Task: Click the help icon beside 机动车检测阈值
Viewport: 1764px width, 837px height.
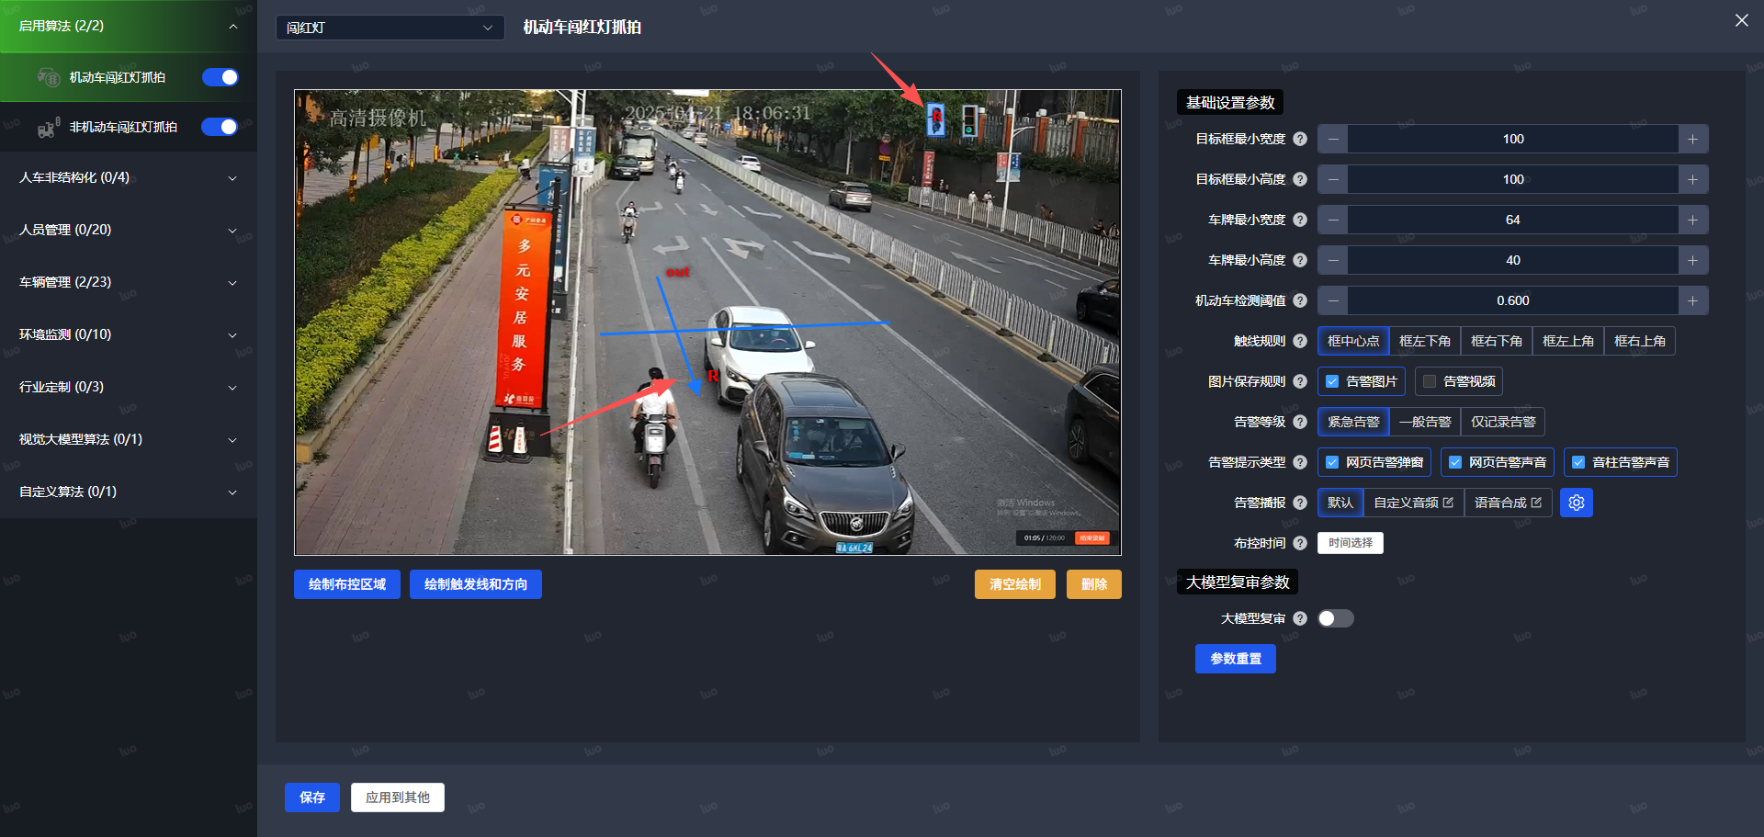Action: point(1300,300)
